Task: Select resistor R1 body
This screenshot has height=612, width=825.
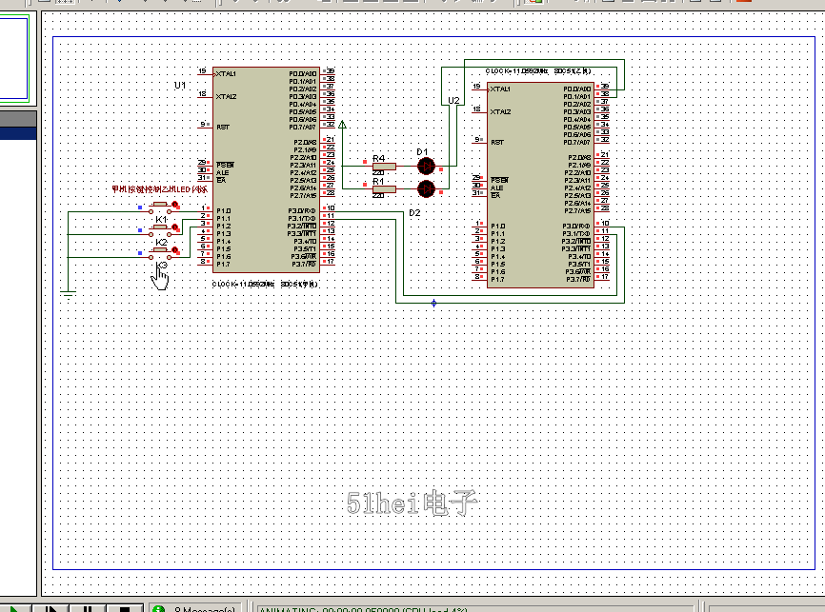Action: (x=384, y=188)
